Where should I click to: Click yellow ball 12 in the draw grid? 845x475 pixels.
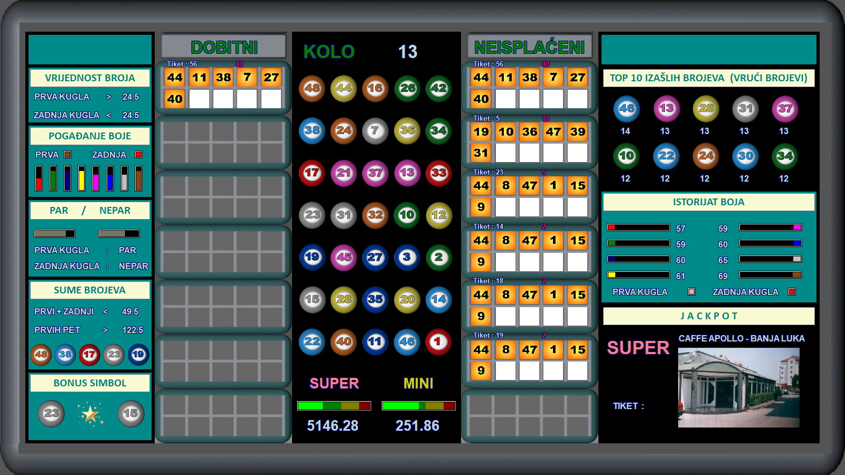[x=438, y=215]
